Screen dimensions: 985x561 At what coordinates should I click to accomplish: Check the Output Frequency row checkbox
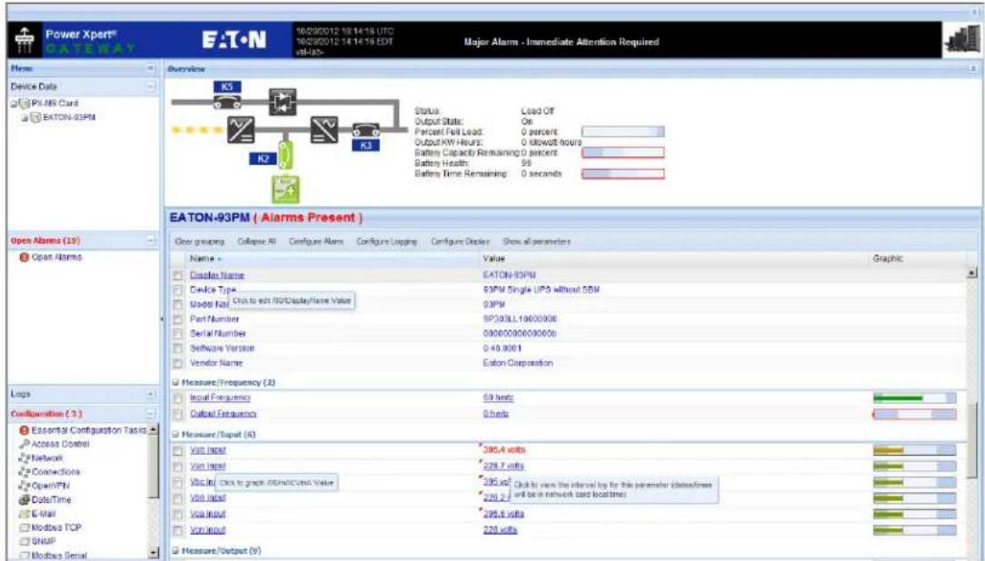(x=178, y=414)
